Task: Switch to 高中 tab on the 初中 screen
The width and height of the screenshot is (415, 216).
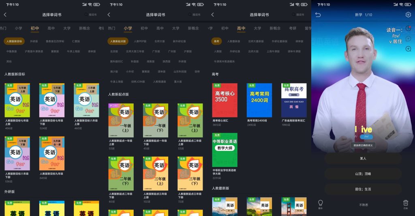Action: [x=51, y=28]
